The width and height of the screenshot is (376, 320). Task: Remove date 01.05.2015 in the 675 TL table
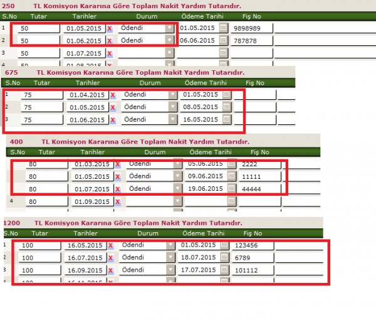113,107
